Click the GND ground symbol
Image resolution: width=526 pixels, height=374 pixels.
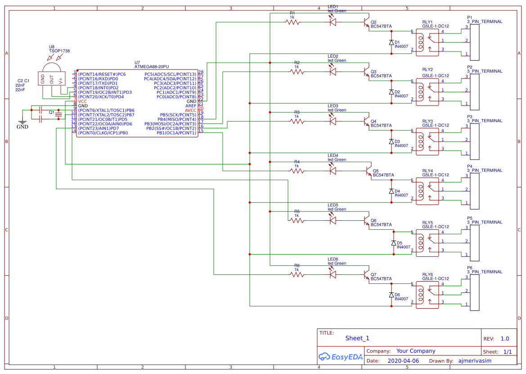22,123
